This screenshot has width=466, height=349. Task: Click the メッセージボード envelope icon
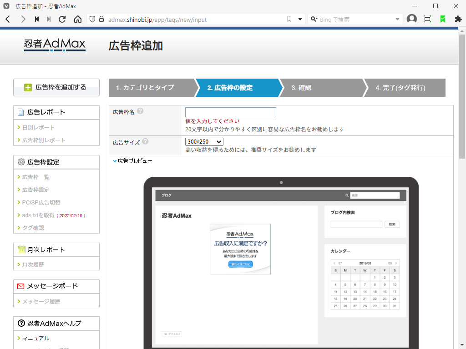click(x=21, y=286)
